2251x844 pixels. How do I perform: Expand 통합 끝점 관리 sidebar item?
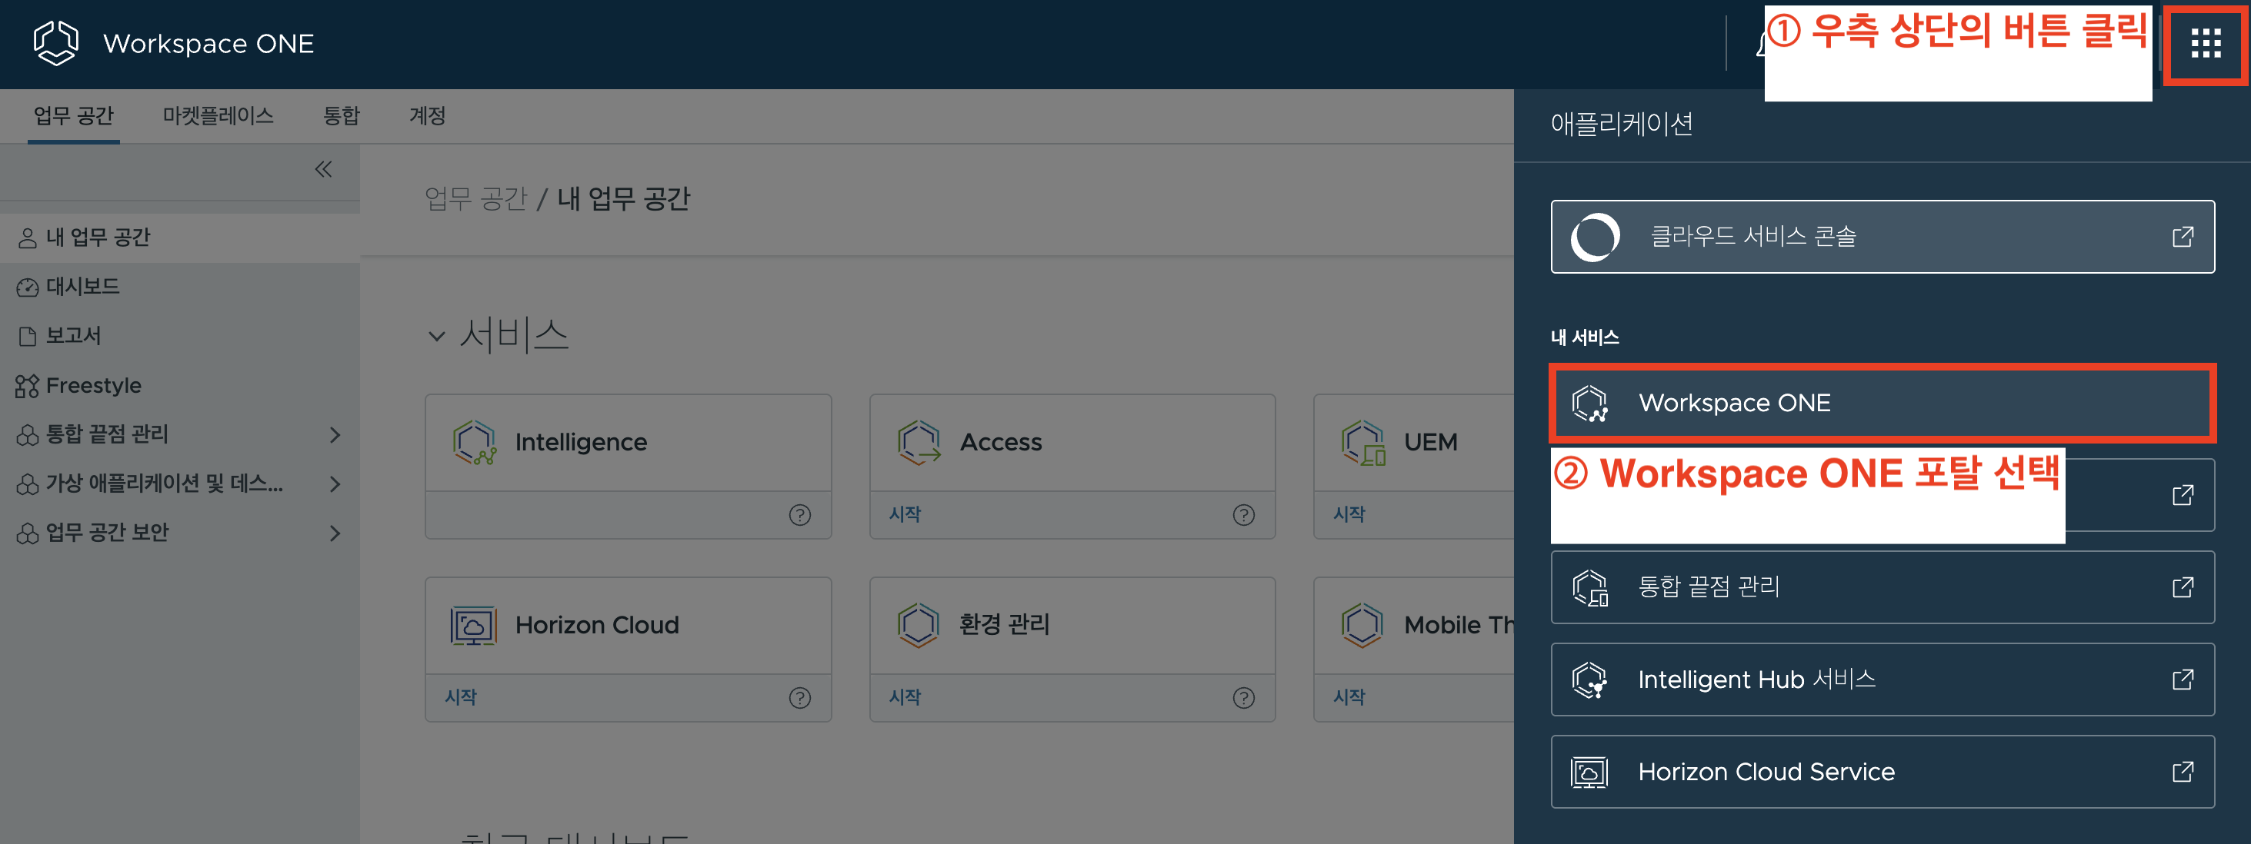click(x=335, y=434)
